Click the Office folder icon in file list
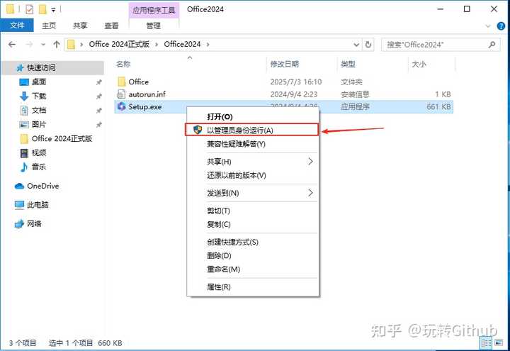This screenshot has height=351, width=510. point(122,82)
